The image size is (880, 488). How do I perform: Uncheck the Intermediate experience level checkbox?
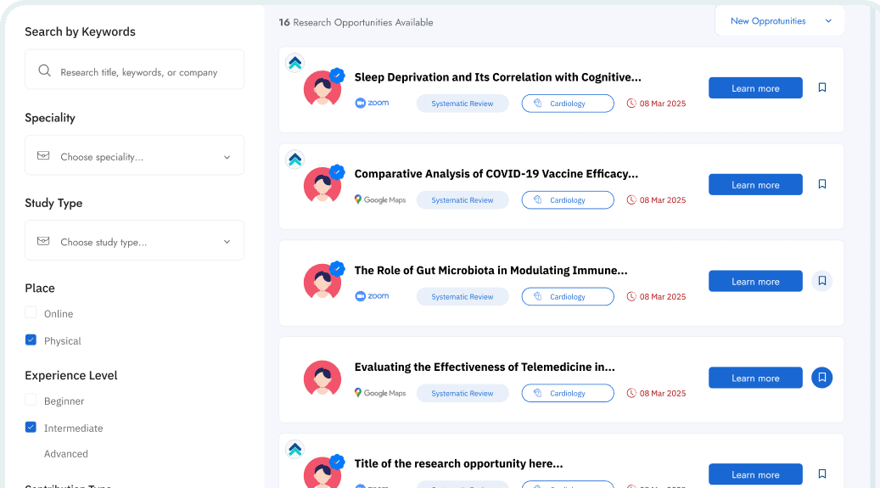coord(31,428)
